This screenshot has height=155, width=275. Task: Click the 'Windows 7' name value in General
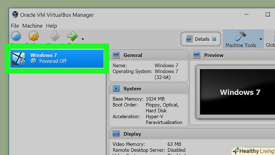[x=166, y=65]
